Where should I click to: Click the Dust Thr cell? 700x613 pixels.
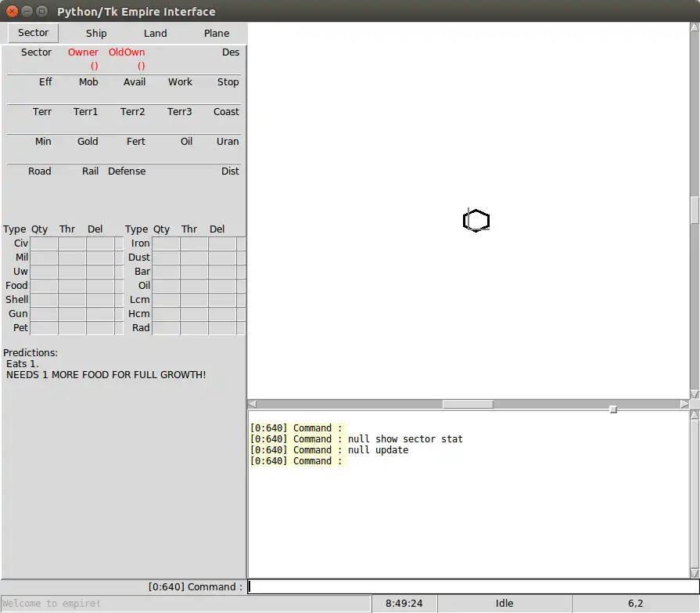194,258
